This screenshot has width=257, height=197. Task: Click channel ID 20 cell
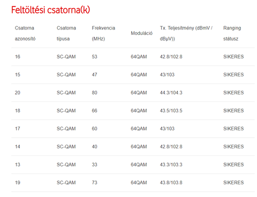click(x=18, y=93)
